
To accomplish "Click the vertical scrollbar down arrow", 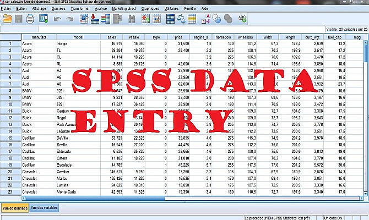I will 366,194.
